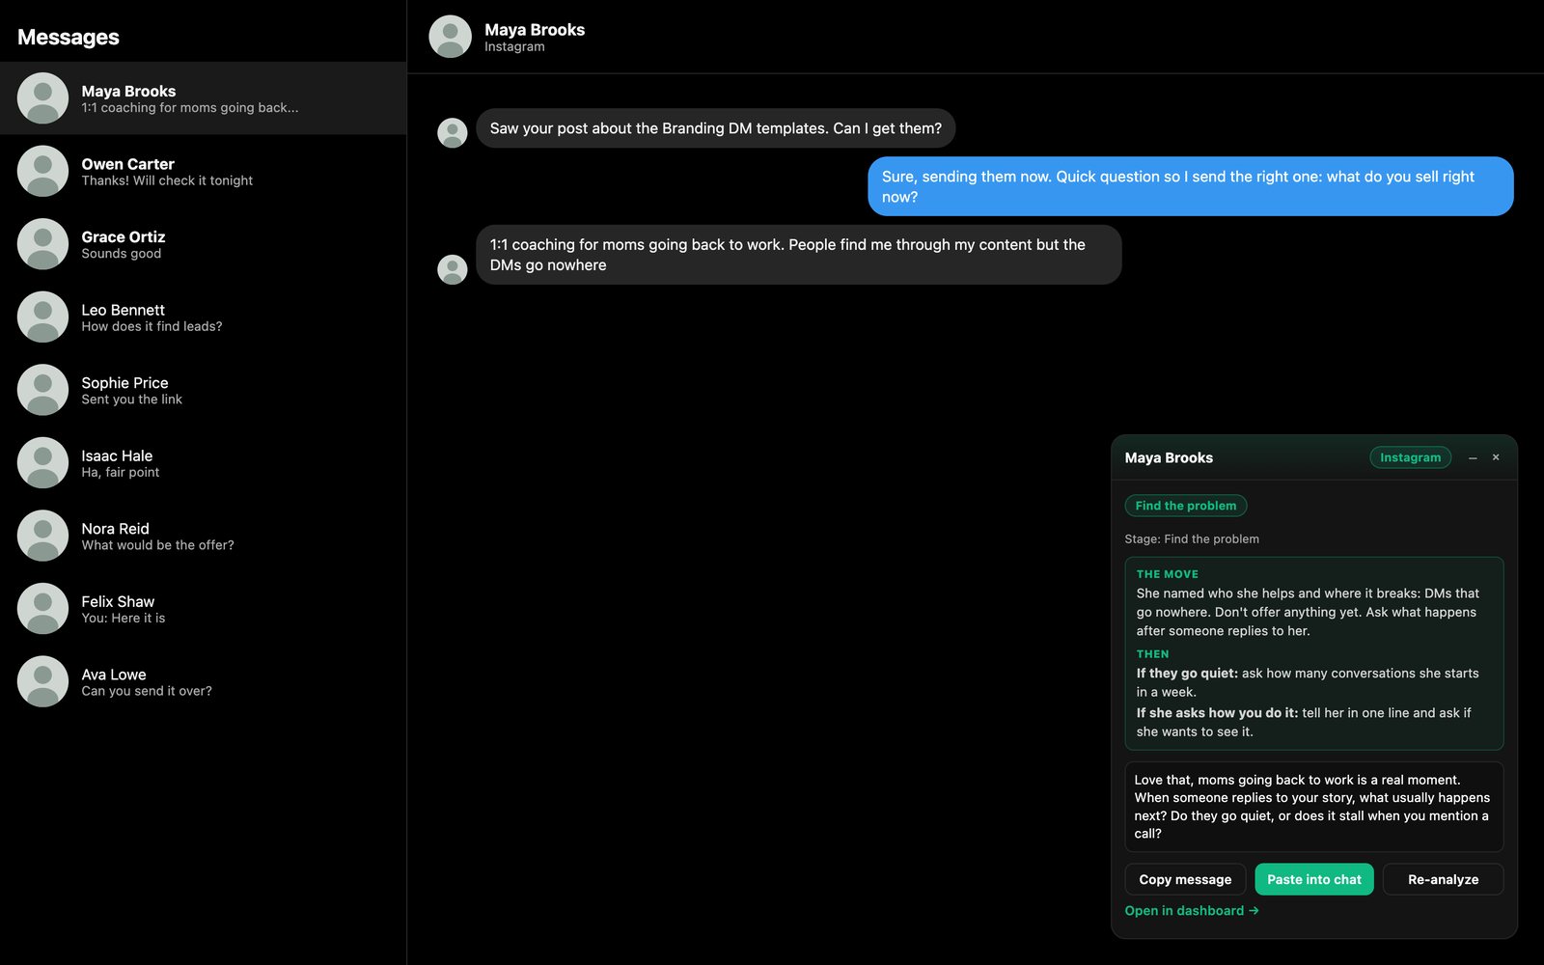This screenshot has height=965, width=1544.
Task: Click Maya Brooks name in chat header
Action: tap(535, 30)
